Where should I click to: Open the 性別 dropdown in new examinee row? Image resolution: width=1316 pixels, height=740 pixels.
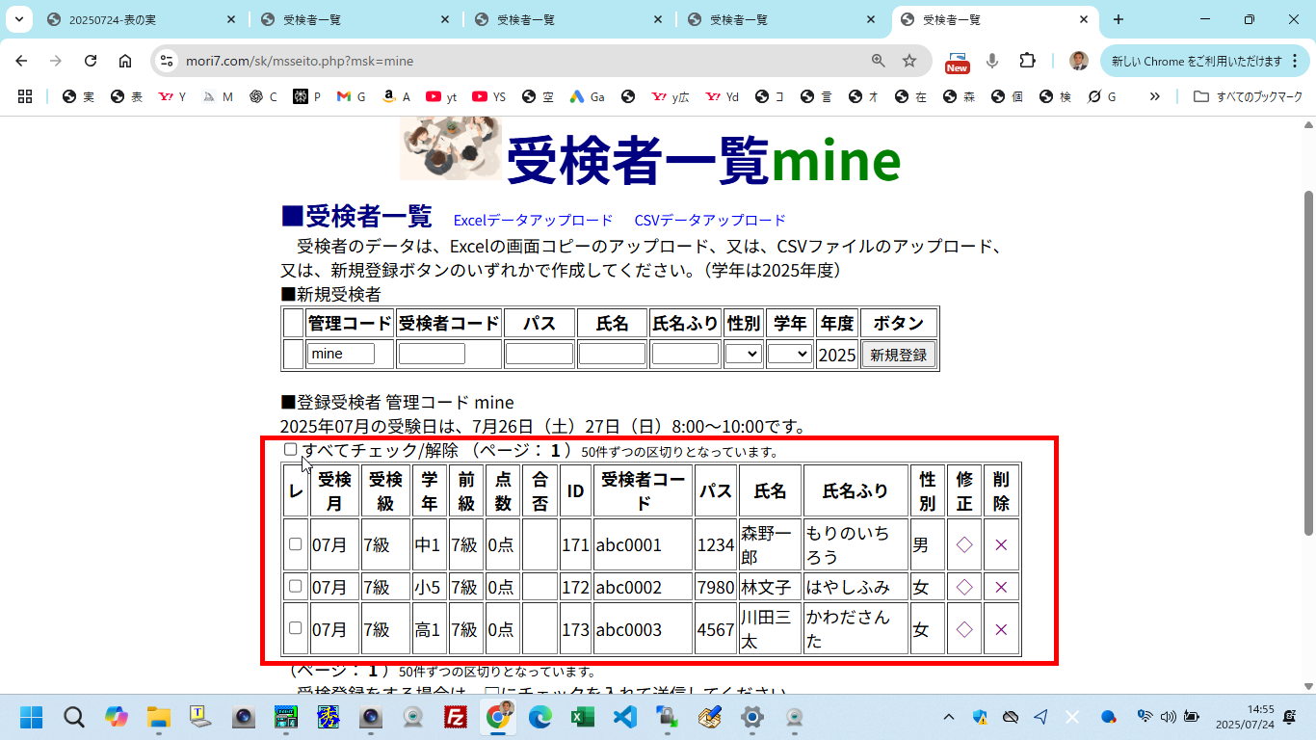[x=743, y=354]
